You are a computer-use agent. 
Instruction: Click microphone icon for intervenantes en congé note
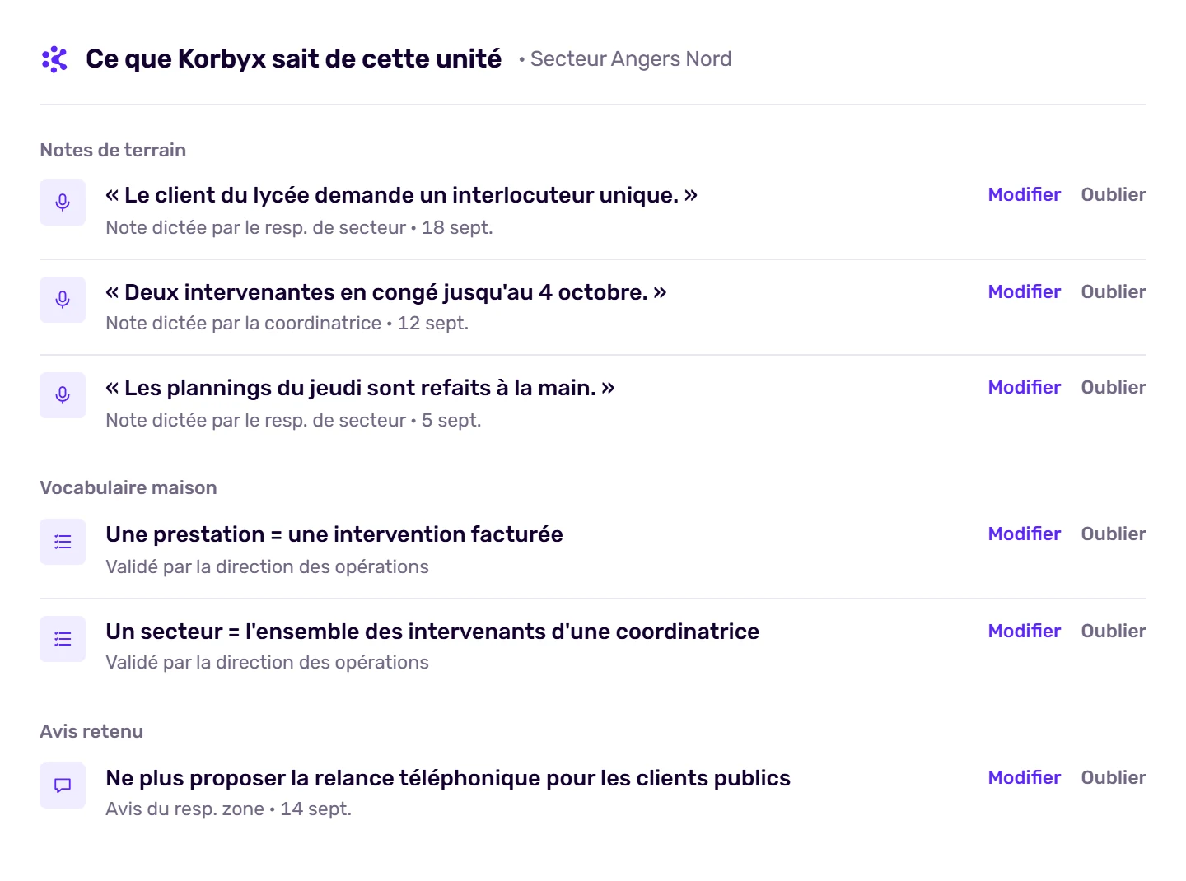point(63,300)
